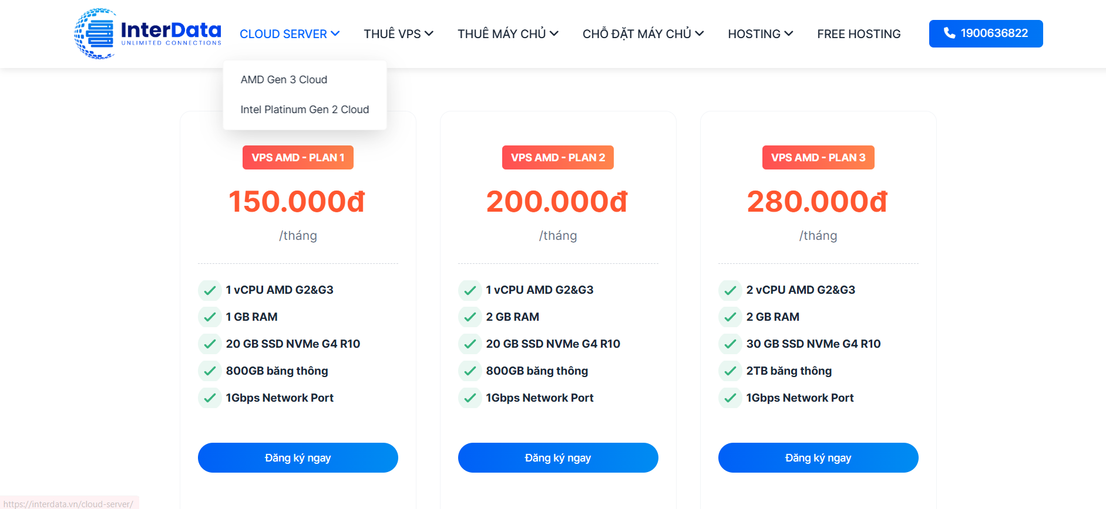The image size is (1106, 509).
Task: Click the VPS AMD - PLAN 3 badge
Action: point(818,158)
